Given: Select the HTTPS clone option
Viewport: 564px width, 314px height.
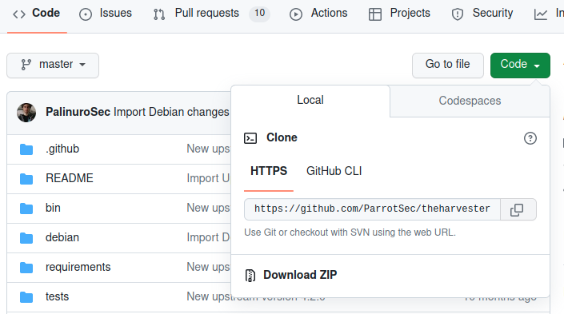Looking at the screenshot, I should [x=269, y=171].
